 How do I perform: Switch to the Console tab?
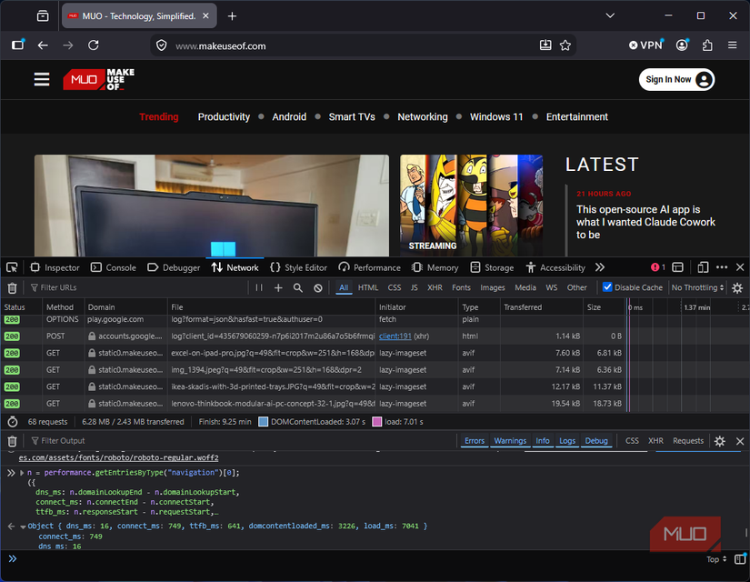[114, 267]
